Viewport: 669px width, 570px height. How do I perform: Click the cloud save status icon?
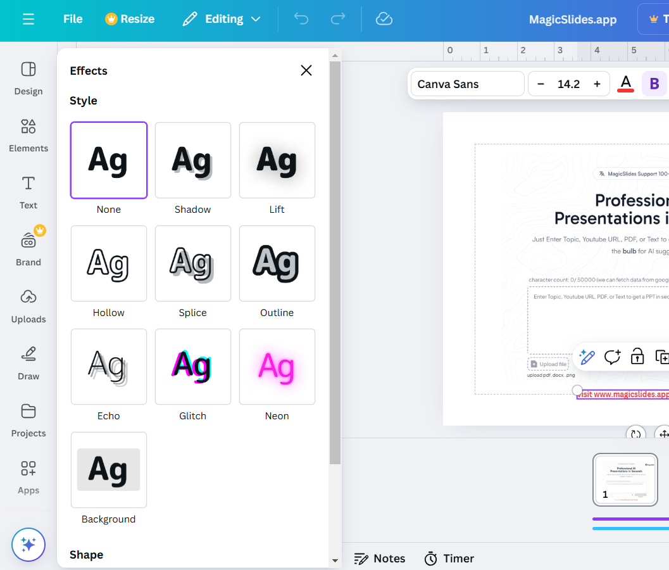coord(384,19)
